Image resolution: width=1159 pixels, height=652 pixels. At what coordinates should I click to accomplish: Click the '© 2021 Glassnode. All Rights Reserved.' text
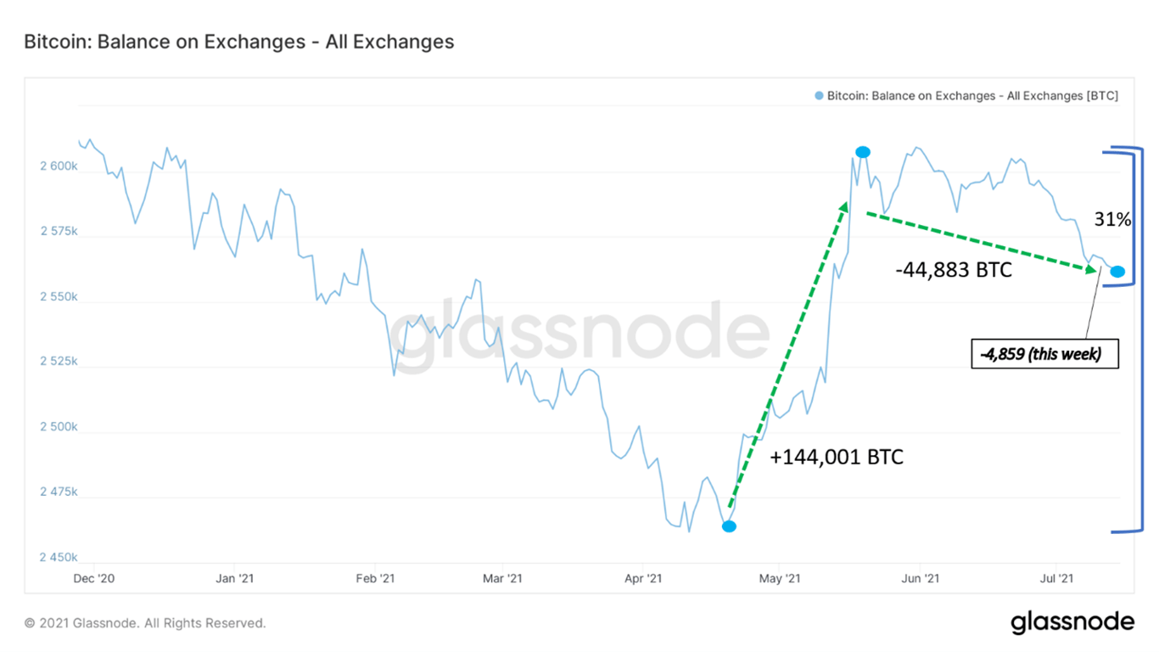pyautogui.click(x=145, y=623)
